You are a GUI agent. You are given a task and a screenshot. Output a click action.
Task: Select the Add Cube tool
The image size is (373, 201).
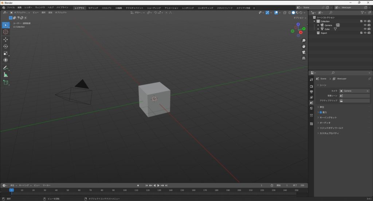(x=5, y=82)
